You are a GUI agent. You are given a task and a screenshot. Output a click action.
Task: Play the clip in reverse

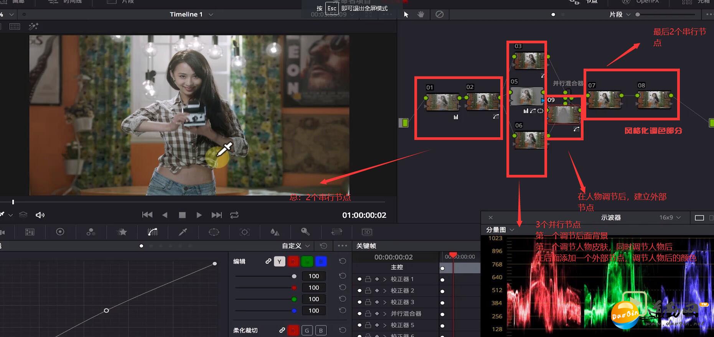(165, 215)
